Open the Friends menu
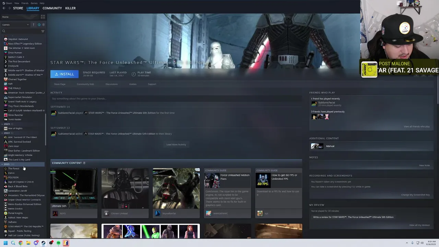 pyautogui.click(x=25, y=3)
